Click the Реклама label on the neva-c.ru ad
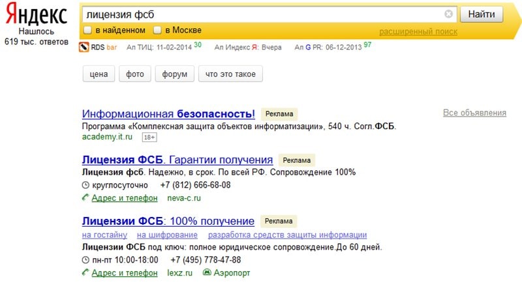Image resolution: width=522 pixels, height=288 pixels. (x=297, y=160)
